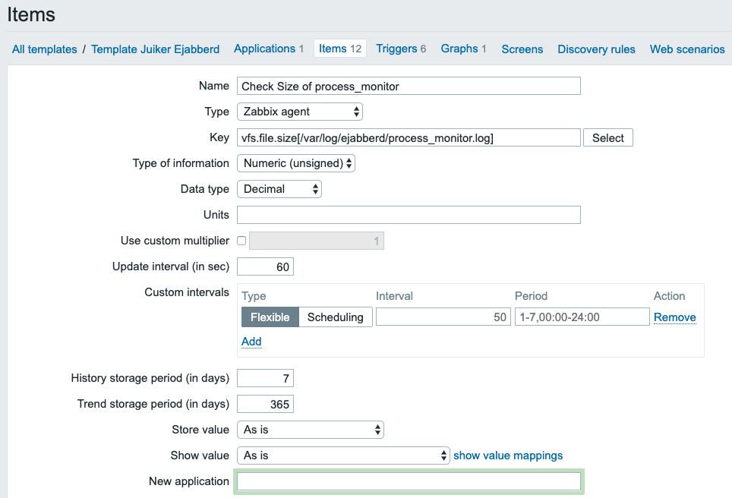Click the Select button beside Key
This screenshot has width=732, height=498.
tap(607, 137)
